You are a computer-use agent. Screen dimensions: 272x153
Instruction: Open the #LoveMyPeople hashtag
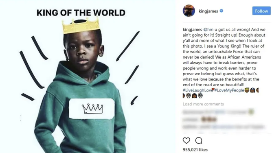tap(229, 90)
